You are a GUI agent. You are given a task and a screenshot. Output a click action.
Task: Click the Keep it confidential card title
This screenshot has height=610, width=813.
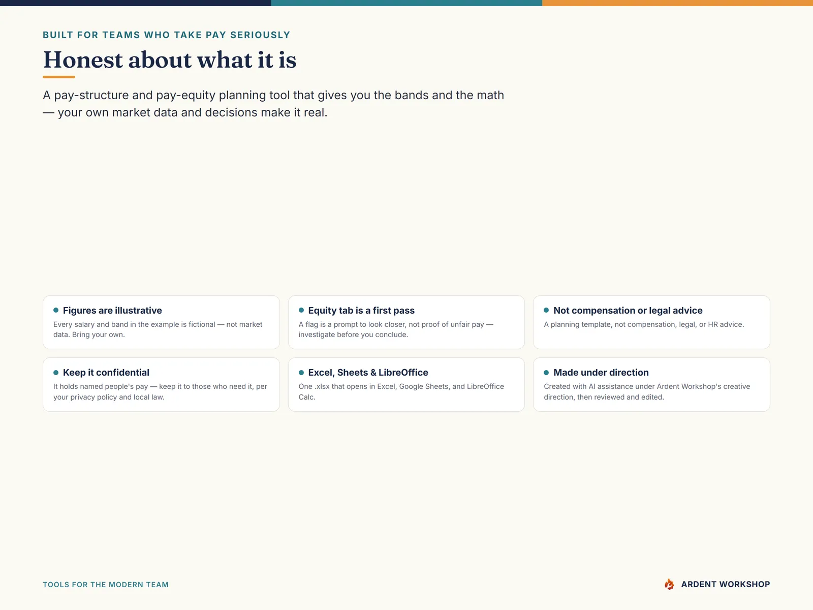tap(106, 373)
